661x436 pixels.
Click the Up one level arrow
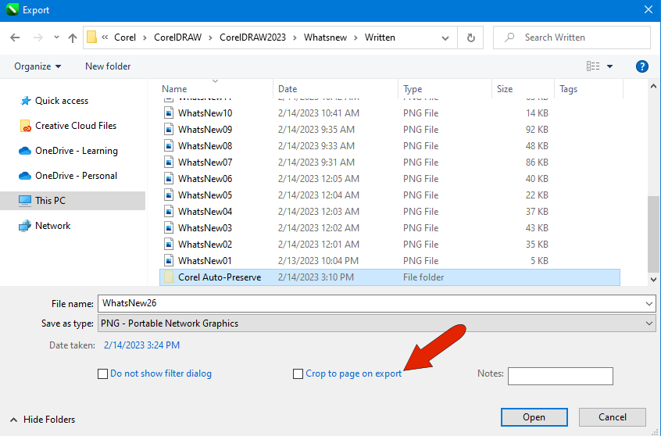pos(73,38)
